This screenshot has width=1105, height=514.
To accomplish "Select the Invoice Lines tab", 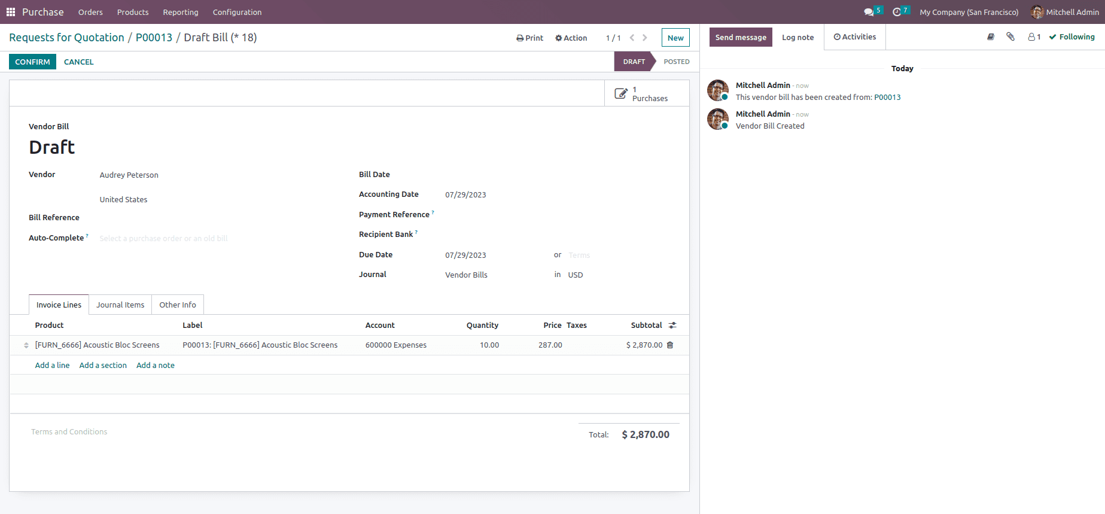I will [x=59, y=305].
